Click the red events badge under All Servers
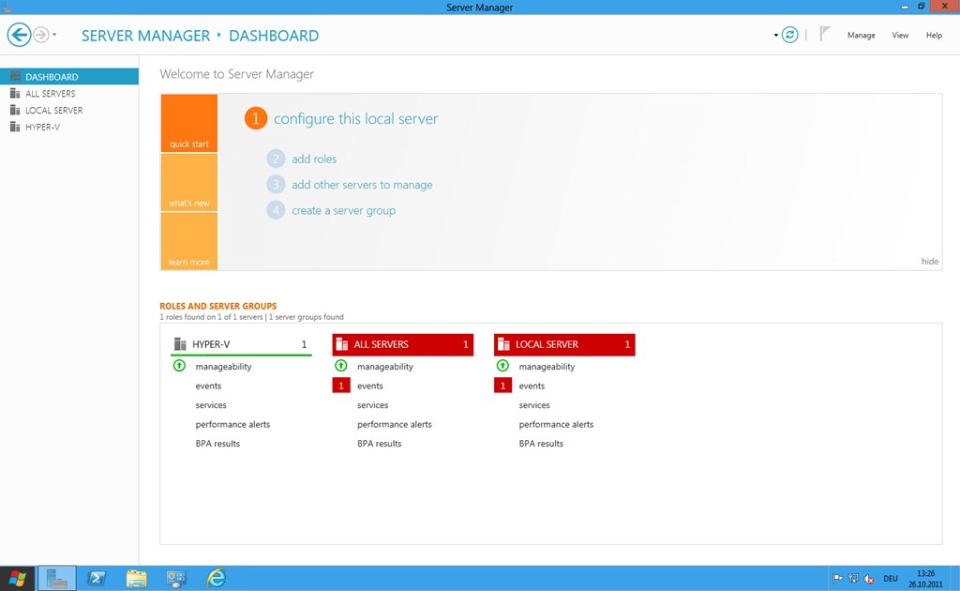This screenshot has height=591, width=960. pos(341,386)
